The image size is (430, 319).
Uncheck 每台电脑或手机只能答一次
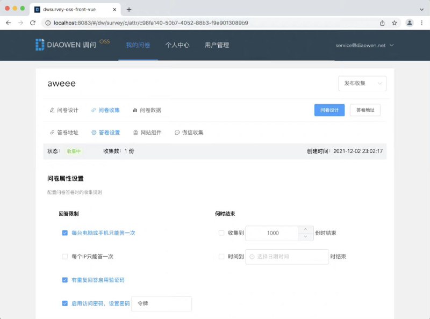(x=64, y=233)
